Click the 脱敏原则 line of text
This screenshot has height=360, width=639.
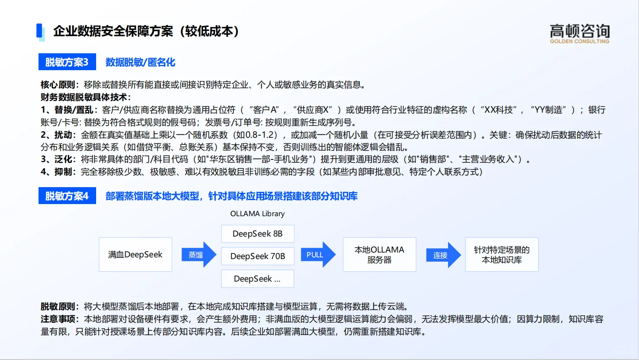pyautogui.click(x=225, y=307)
